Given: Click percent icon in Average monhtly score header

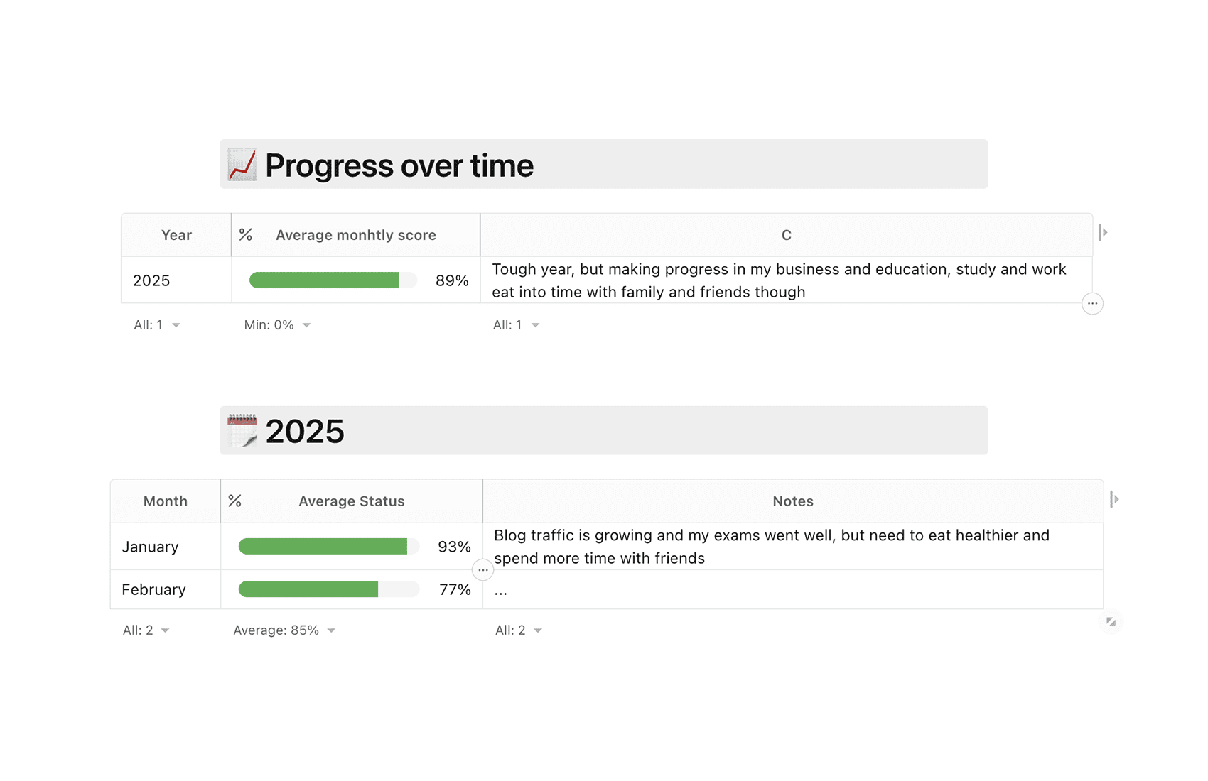Looking at the screenshot, I should 246,235.
